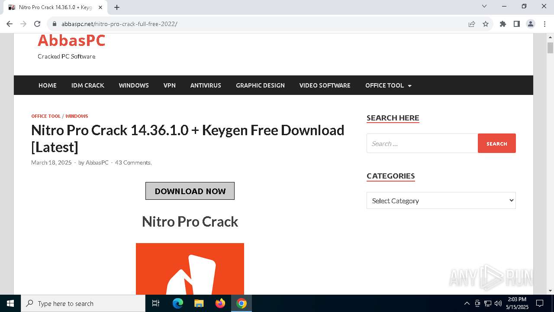
Task: Open the VIDEO SOFTWARE menu item
Action: coord(325,85)
